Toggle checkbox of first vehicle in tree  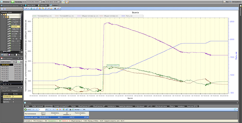pos(8,19)
